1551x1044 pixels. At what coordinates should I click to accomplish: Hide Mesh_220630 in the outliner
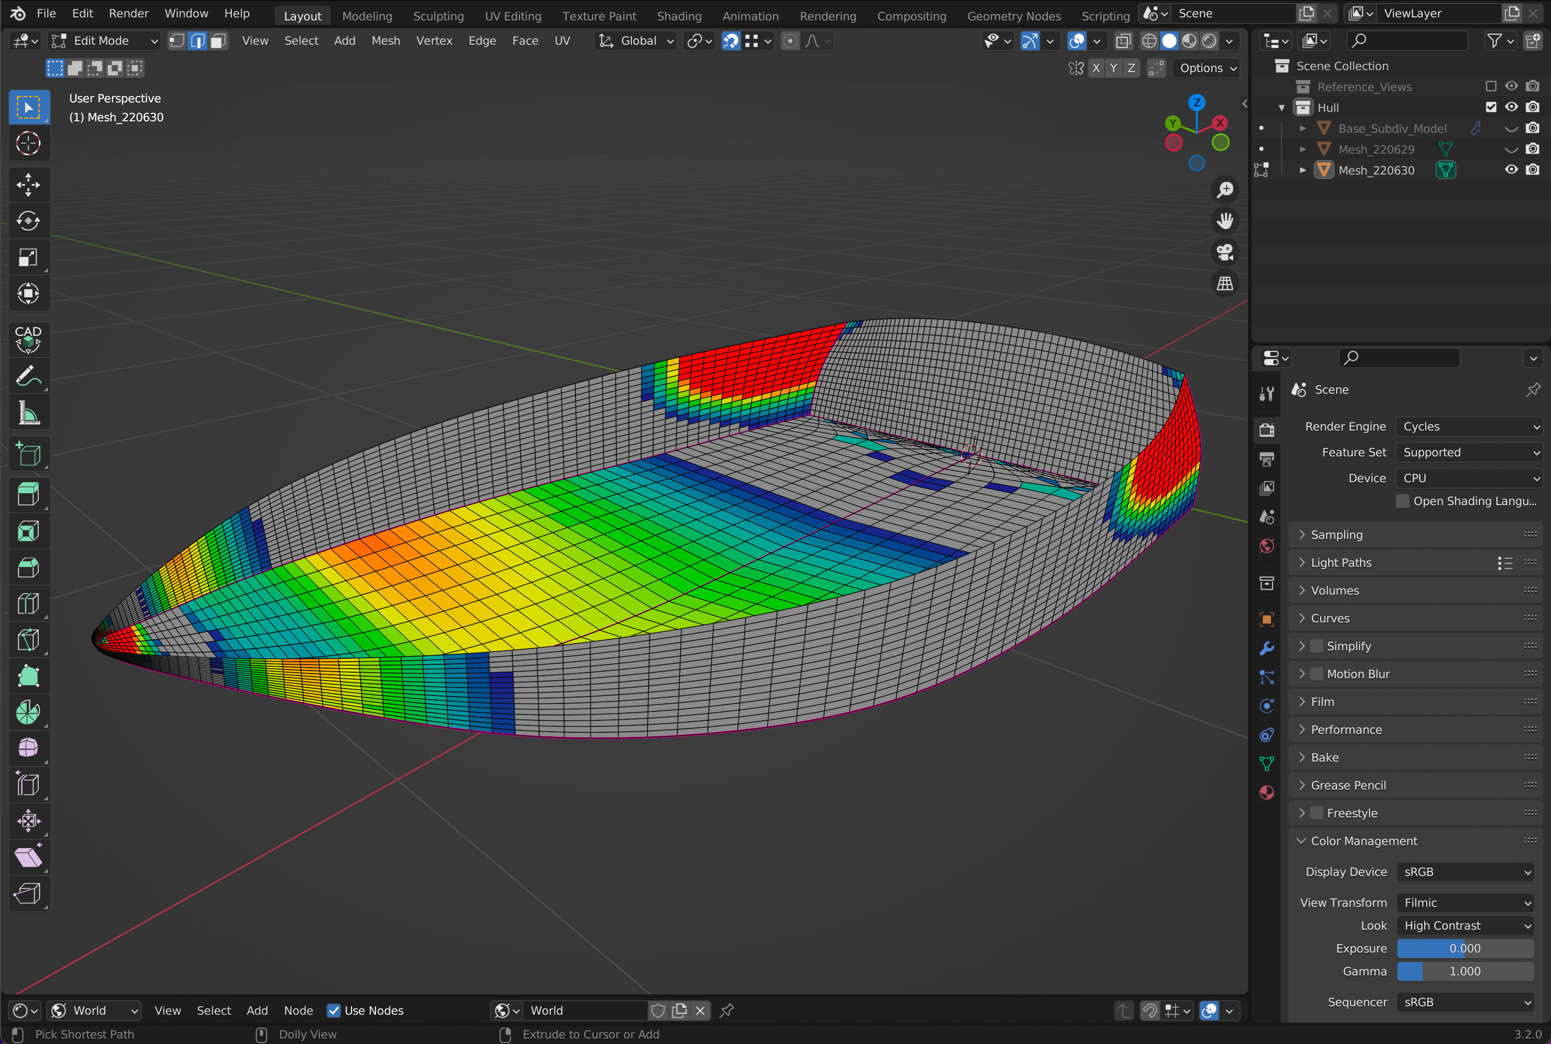click(1511, 170)
